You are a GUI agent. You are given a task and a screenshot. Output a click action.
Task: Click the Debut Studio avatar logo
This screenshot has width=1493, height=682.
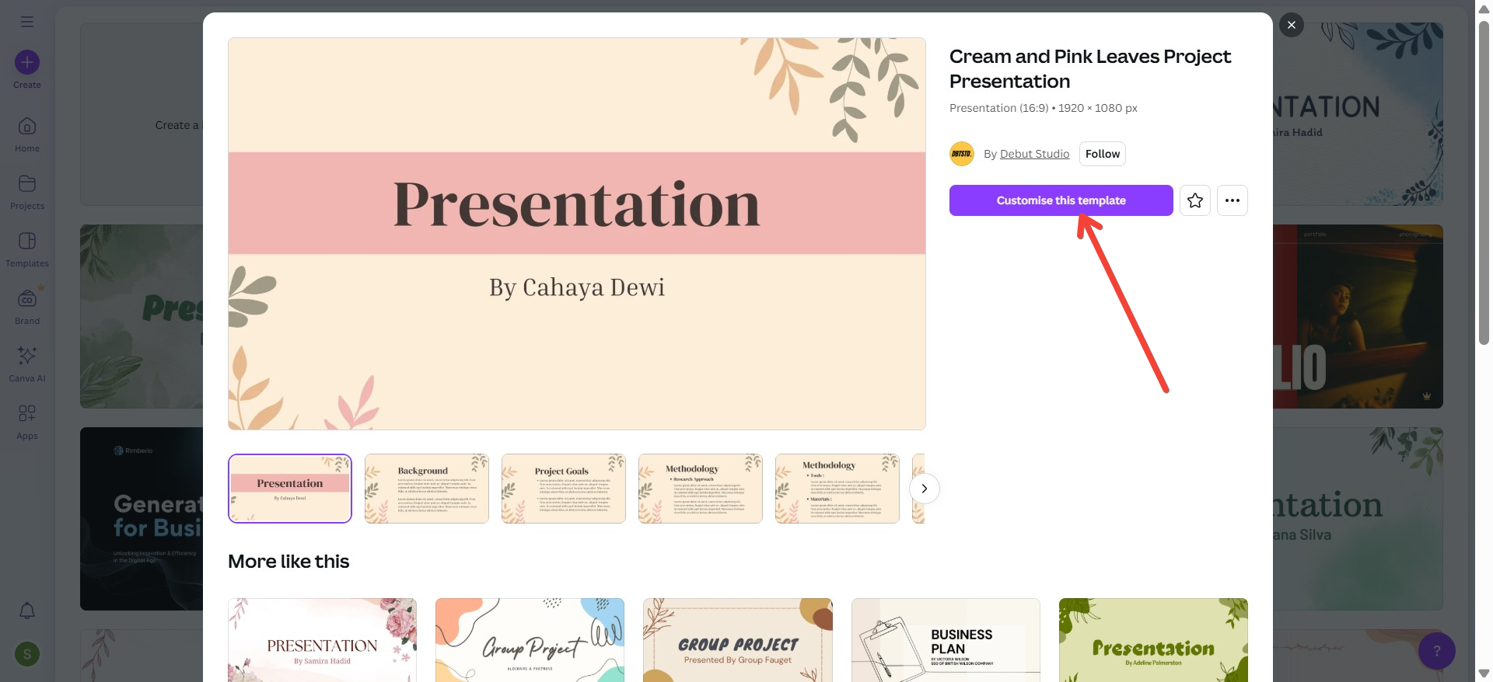click(962, 154)
